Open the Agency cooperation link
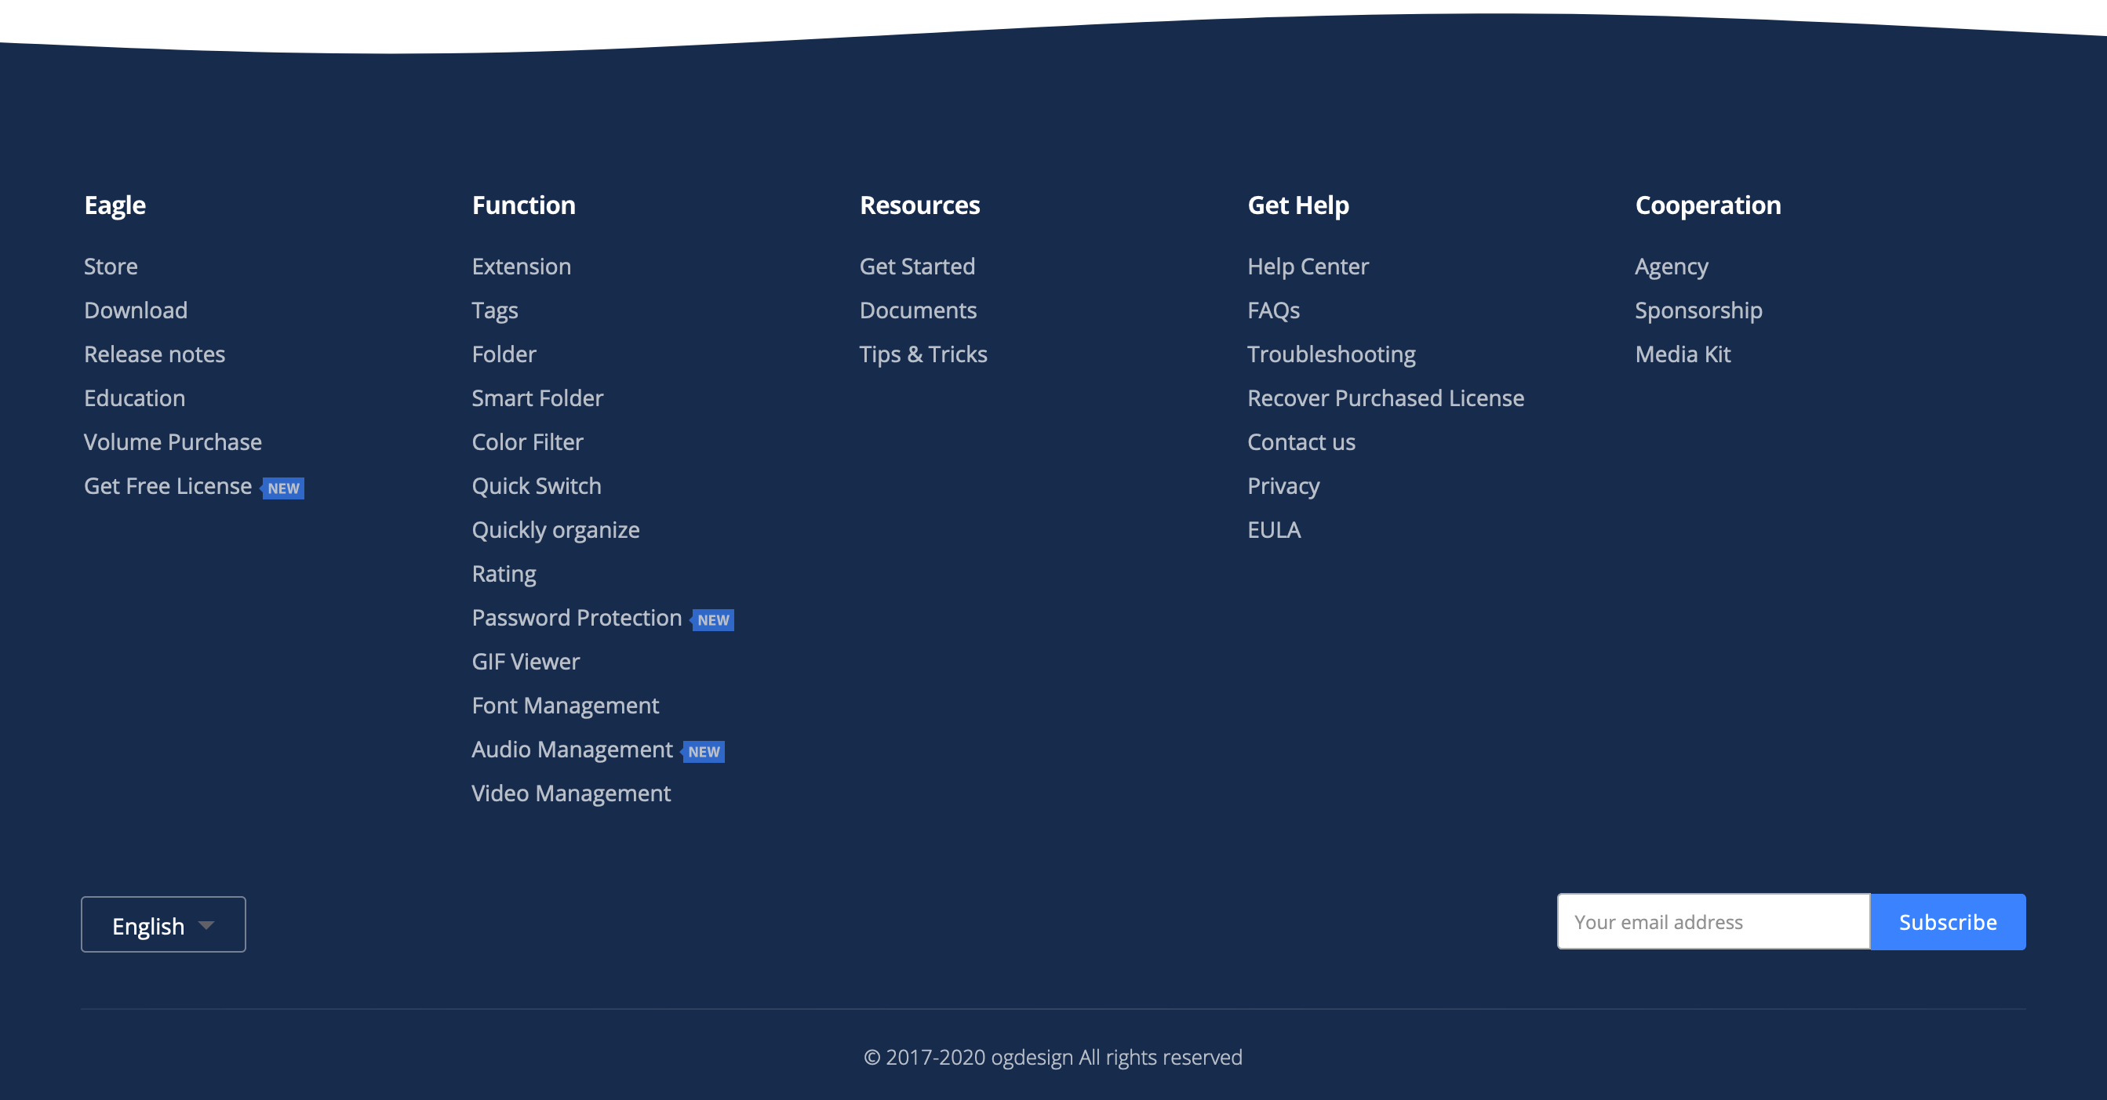The height and width of the screenshot is (1100, 2107). point(1671,267)
